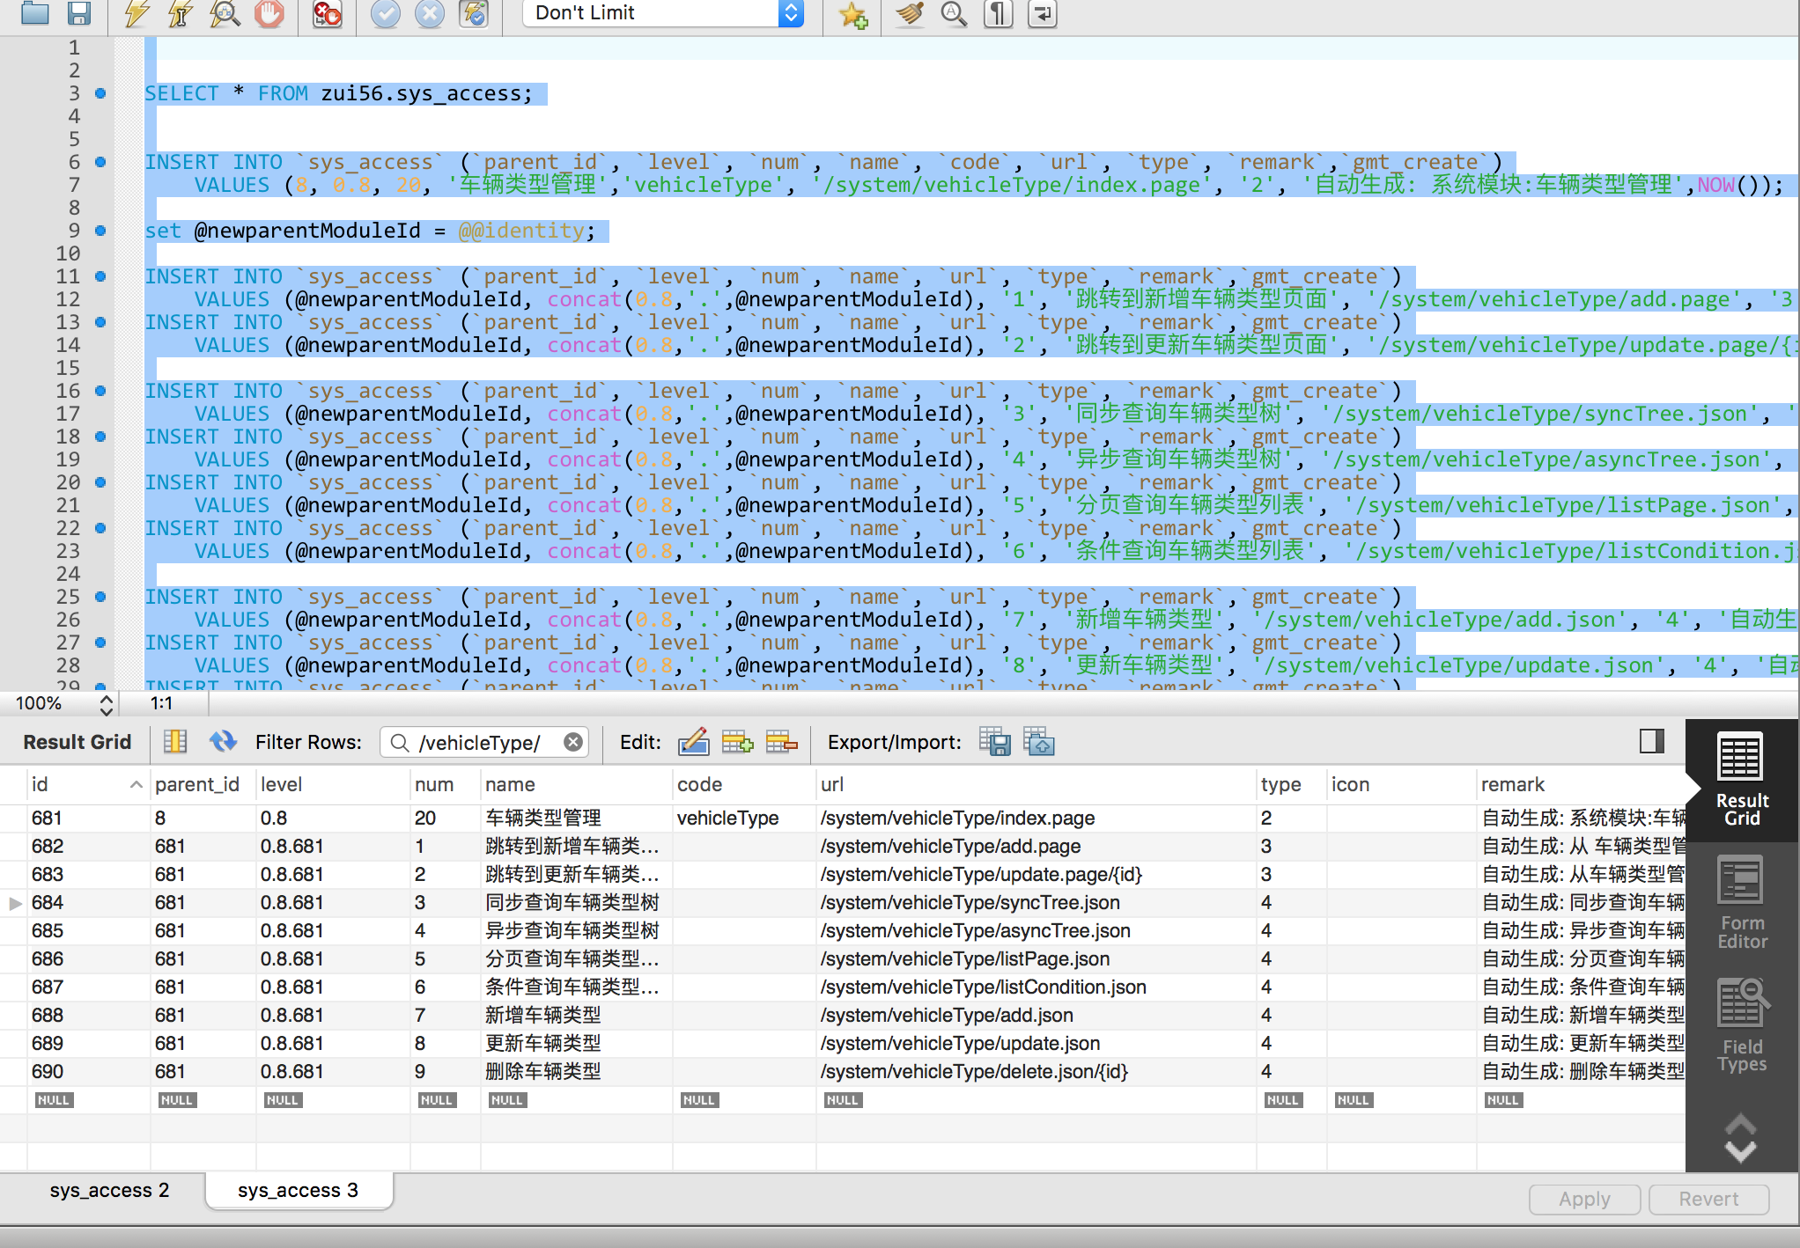Export recordset to external file icon
This screenshot has width=1800, height=1248.
click(x=995, y=742)
